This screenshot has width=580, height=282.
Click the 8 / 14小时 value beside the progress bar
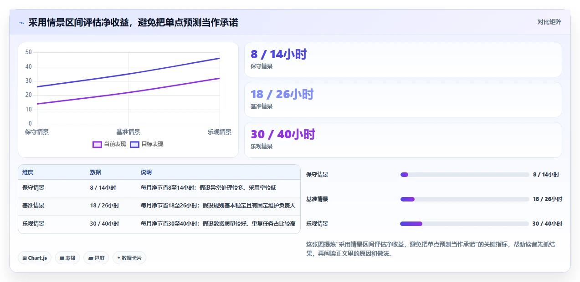546,175
